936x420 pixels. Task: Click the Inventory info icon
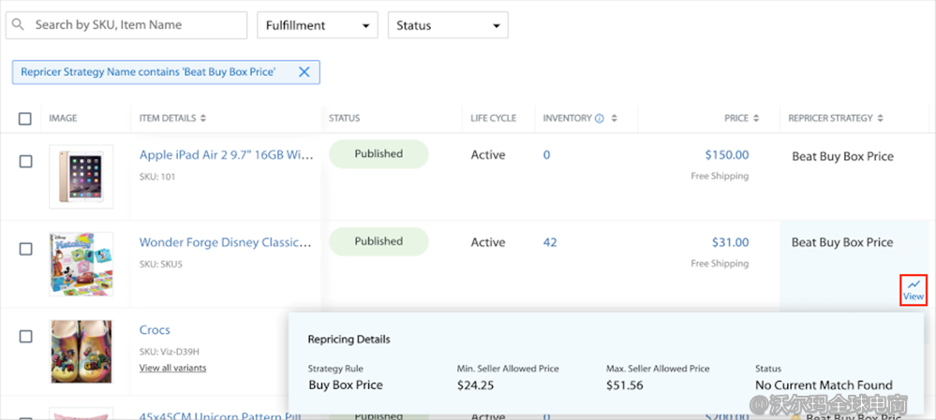[x=599, y=119]
